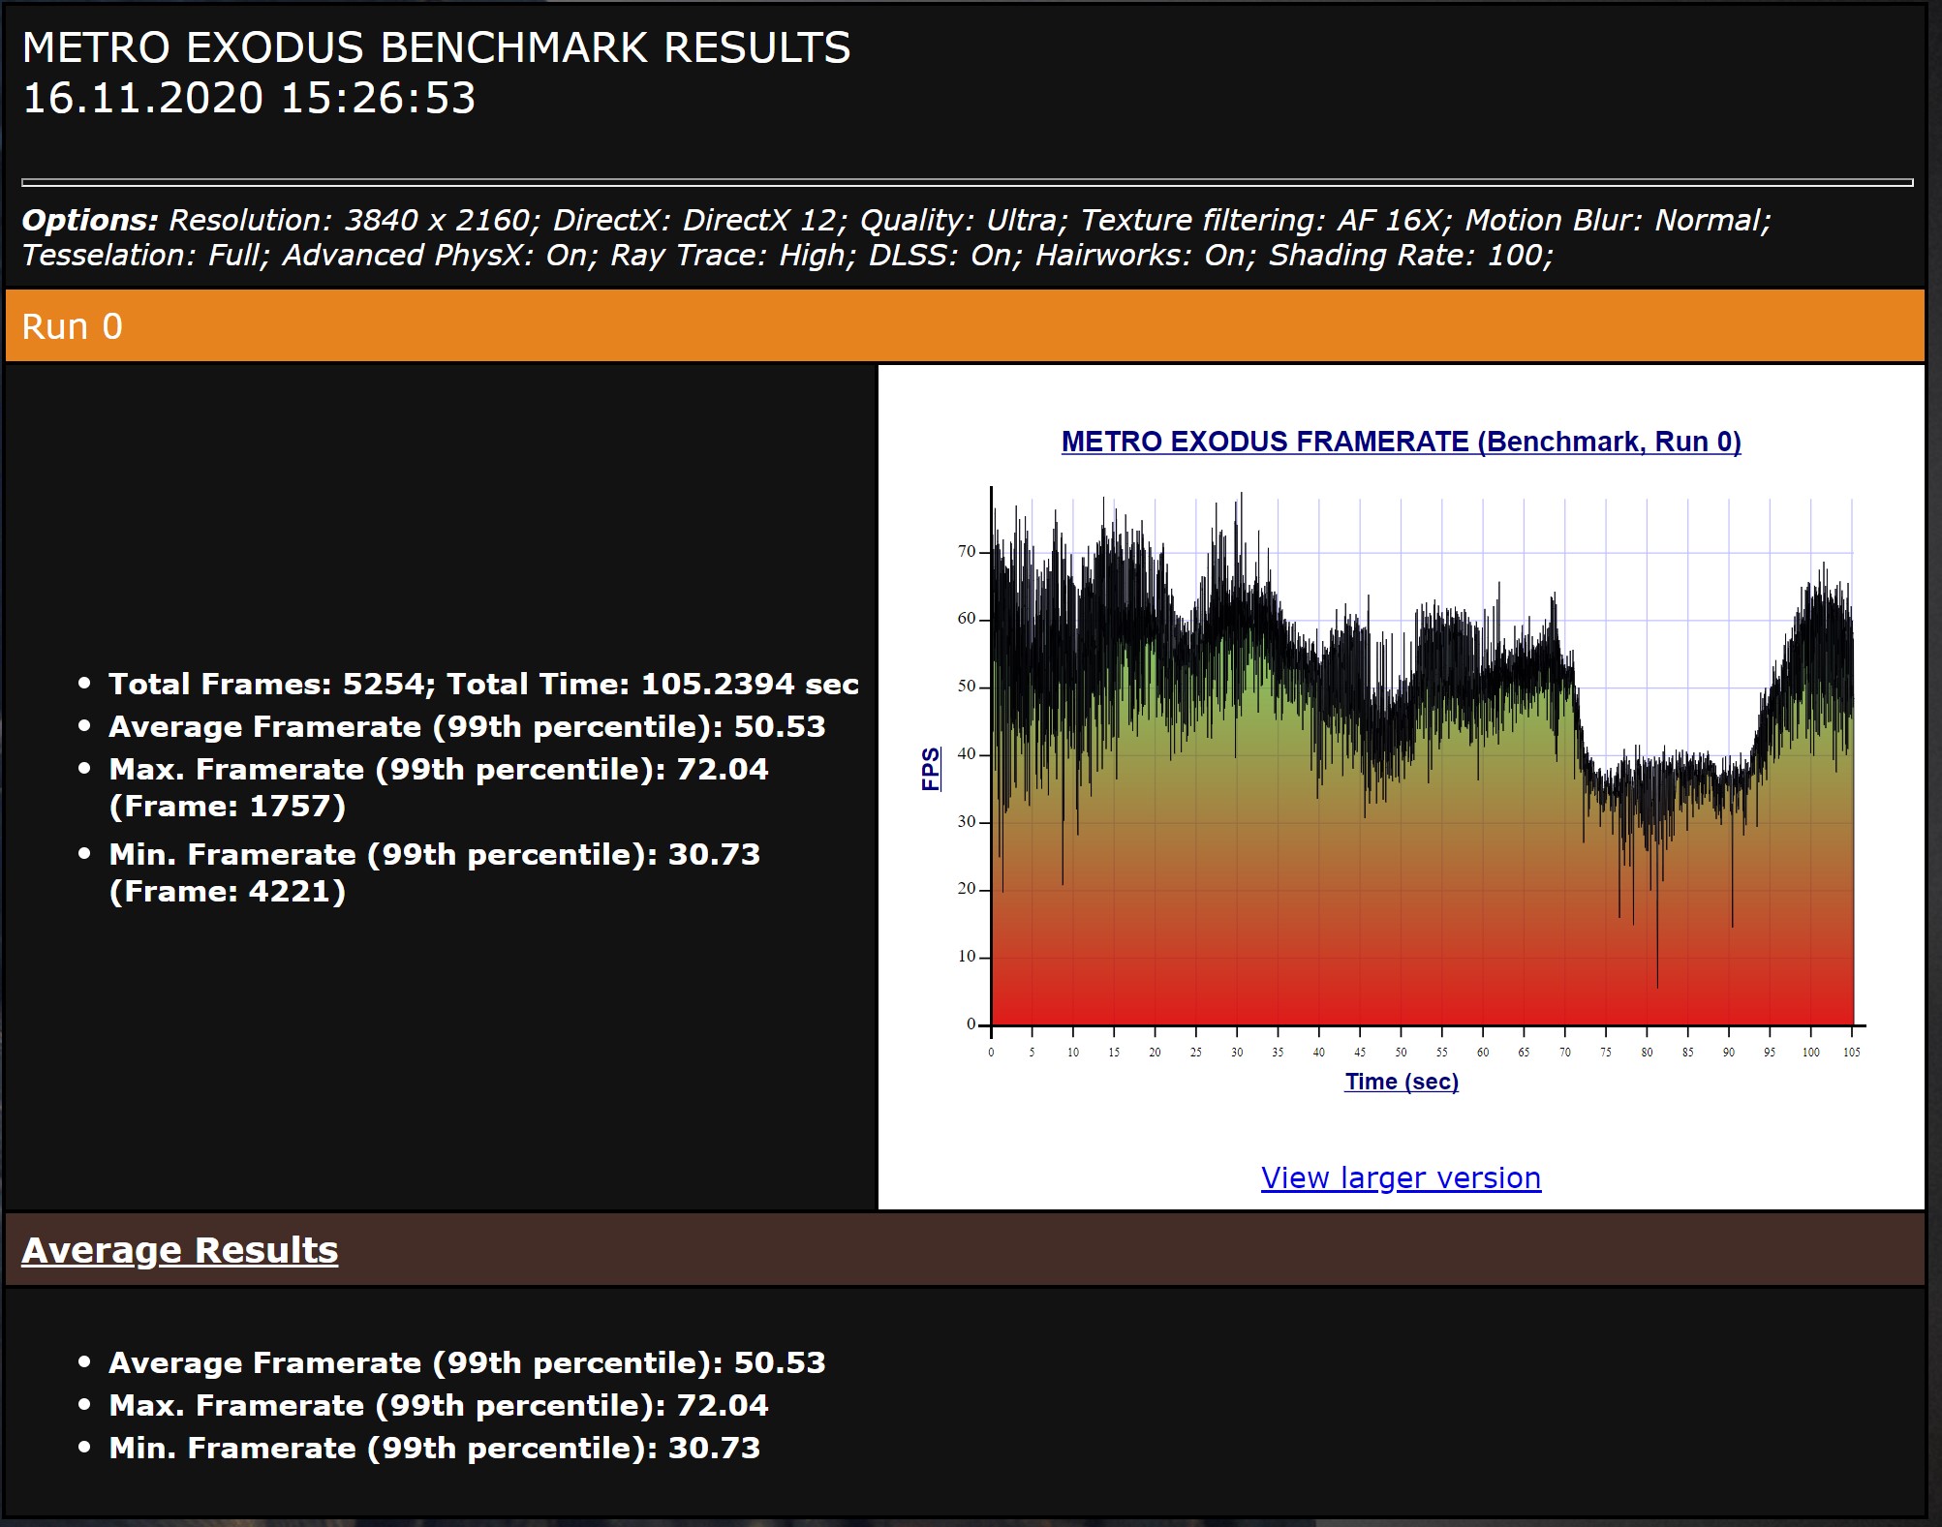Click Run 0 Min. Framerate 30.73 entry
The width and height of the screenshot is (1942, 1527).
[434, 855]
